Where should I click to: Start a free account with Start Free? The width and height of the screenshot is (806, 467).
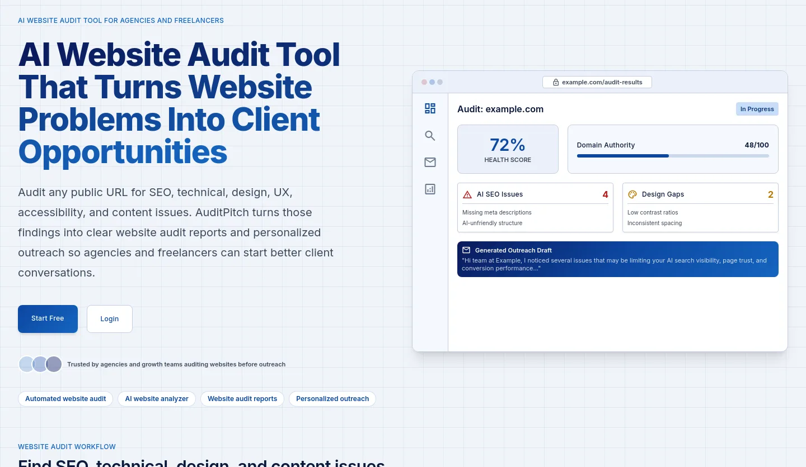[x=48, y=318]
